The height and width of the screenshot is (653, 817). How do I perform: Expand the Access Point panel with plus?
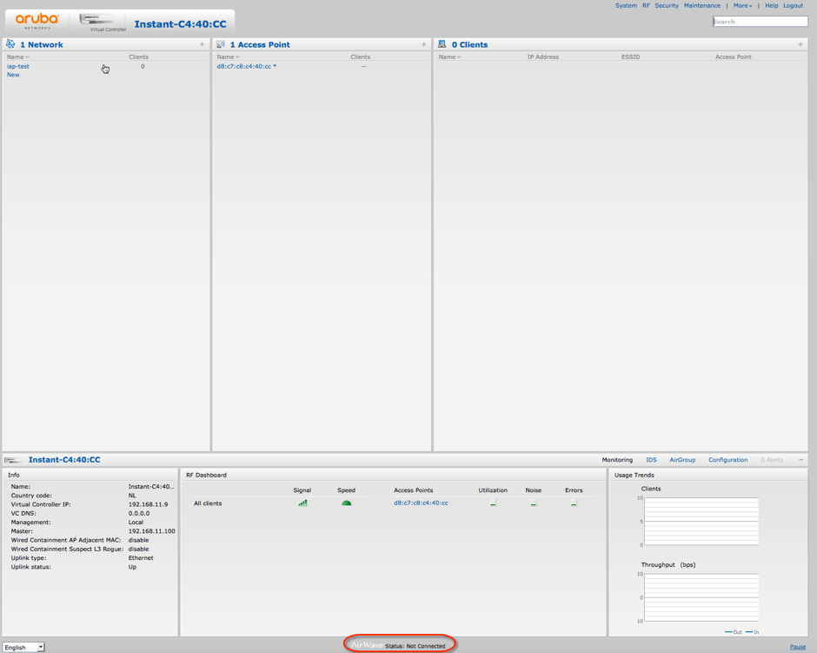pos(424,44)
